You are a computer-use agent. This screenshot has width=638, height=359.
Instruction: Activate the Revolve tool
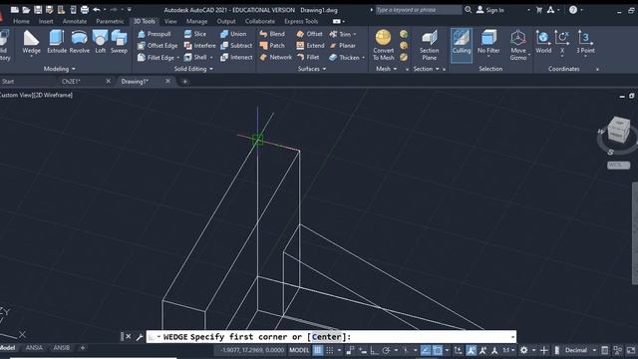[80, 42]
